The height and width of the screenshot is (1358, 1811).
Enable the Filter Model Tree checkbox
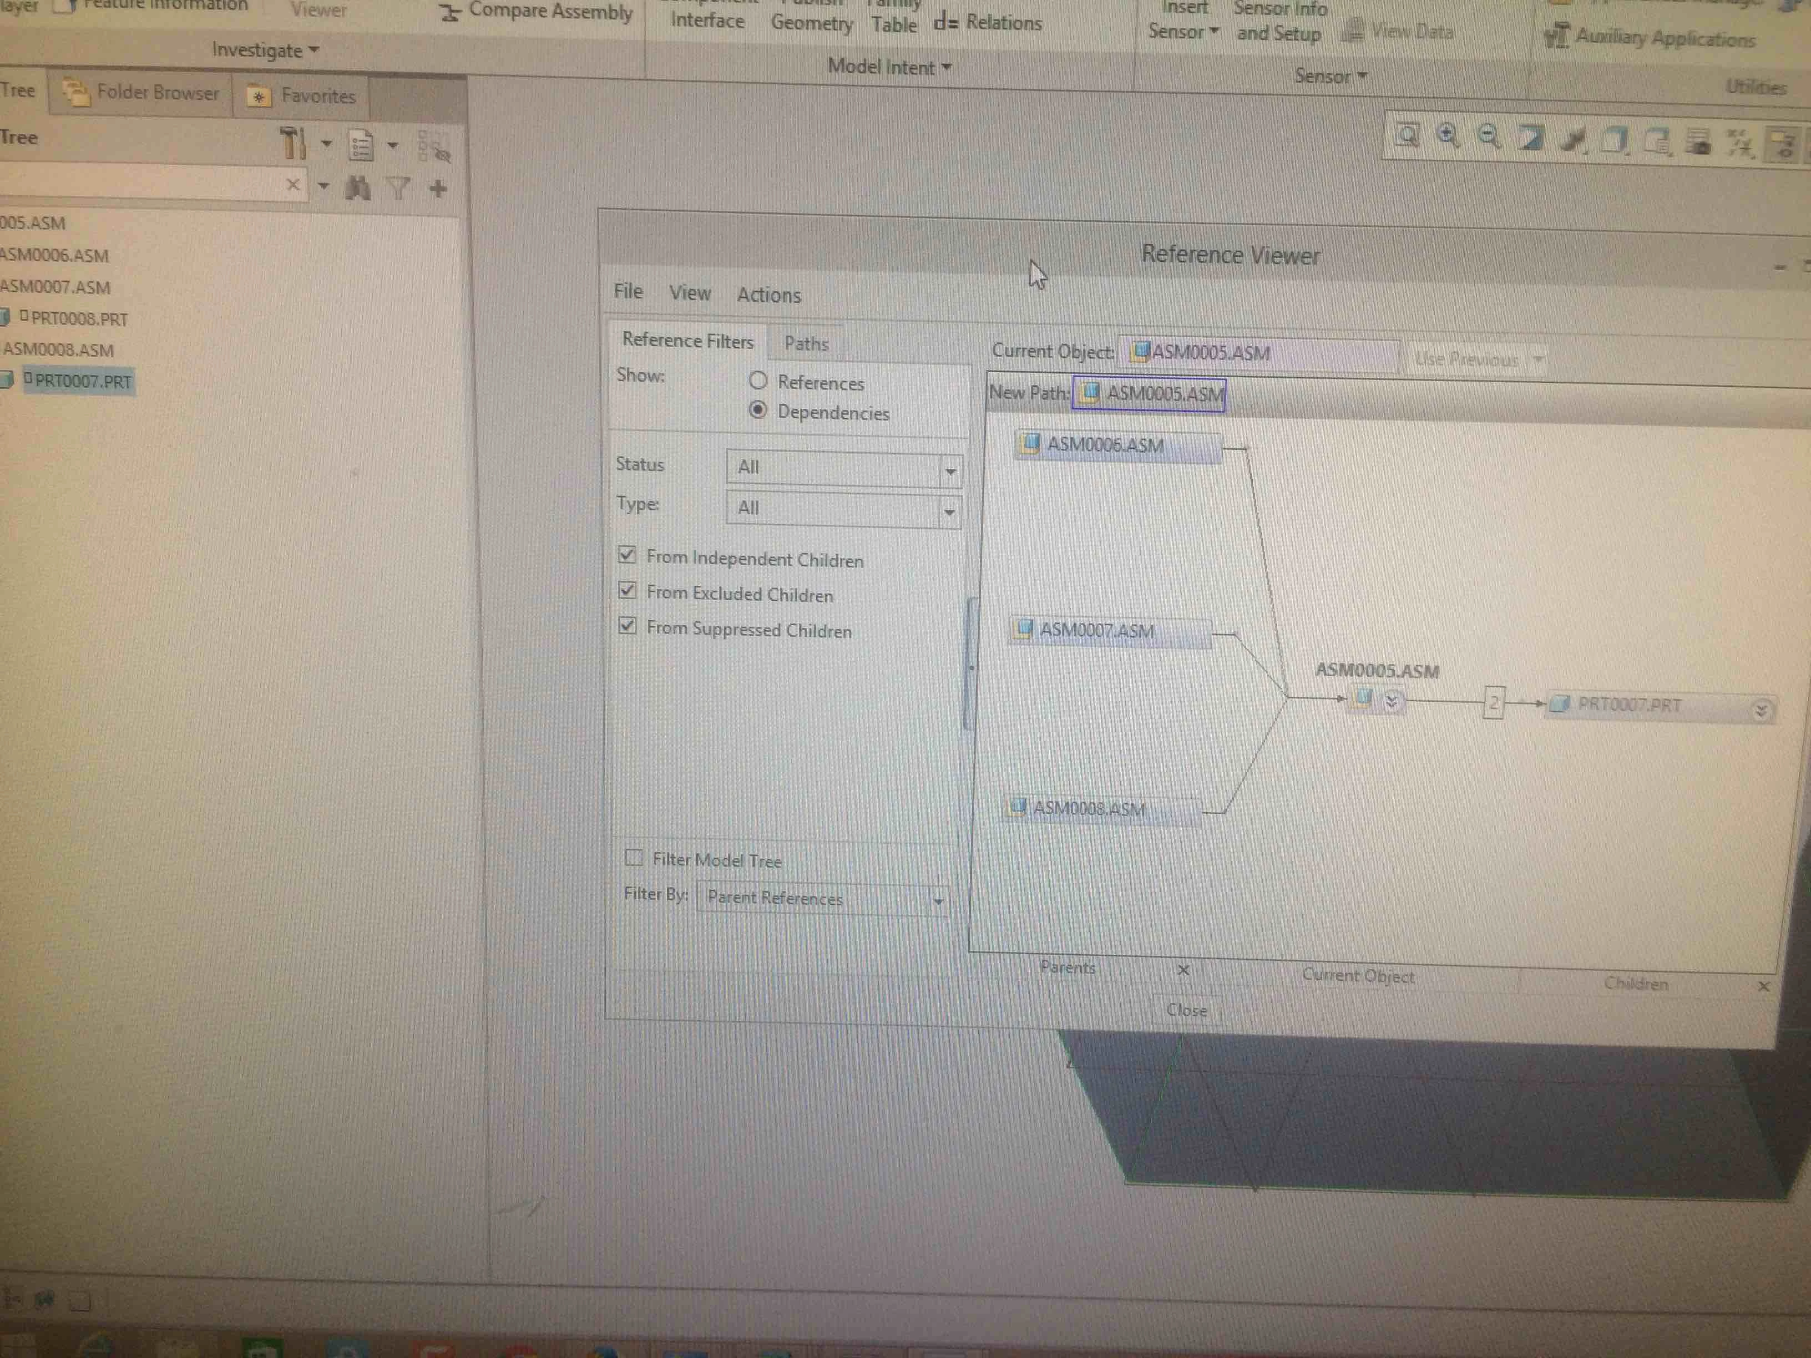point(634,857)
